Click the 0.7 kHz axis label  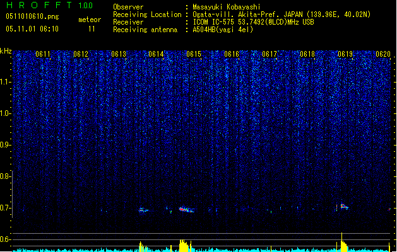click(x=5, y=208)
